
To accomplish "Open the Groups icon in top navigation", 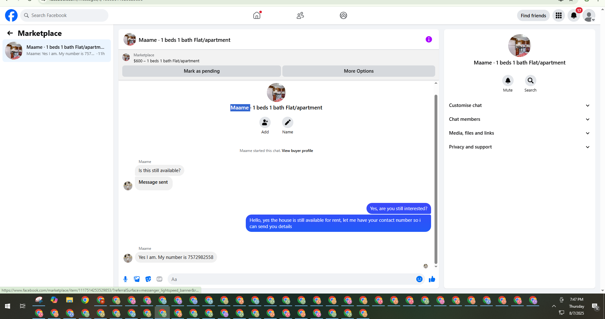I will [343, 15].
